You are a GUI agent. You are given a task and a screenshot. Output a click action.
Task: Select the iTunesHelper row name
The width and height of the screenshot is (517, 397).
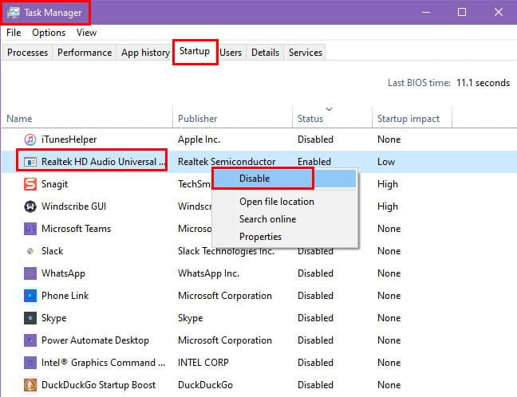point(69,140)
